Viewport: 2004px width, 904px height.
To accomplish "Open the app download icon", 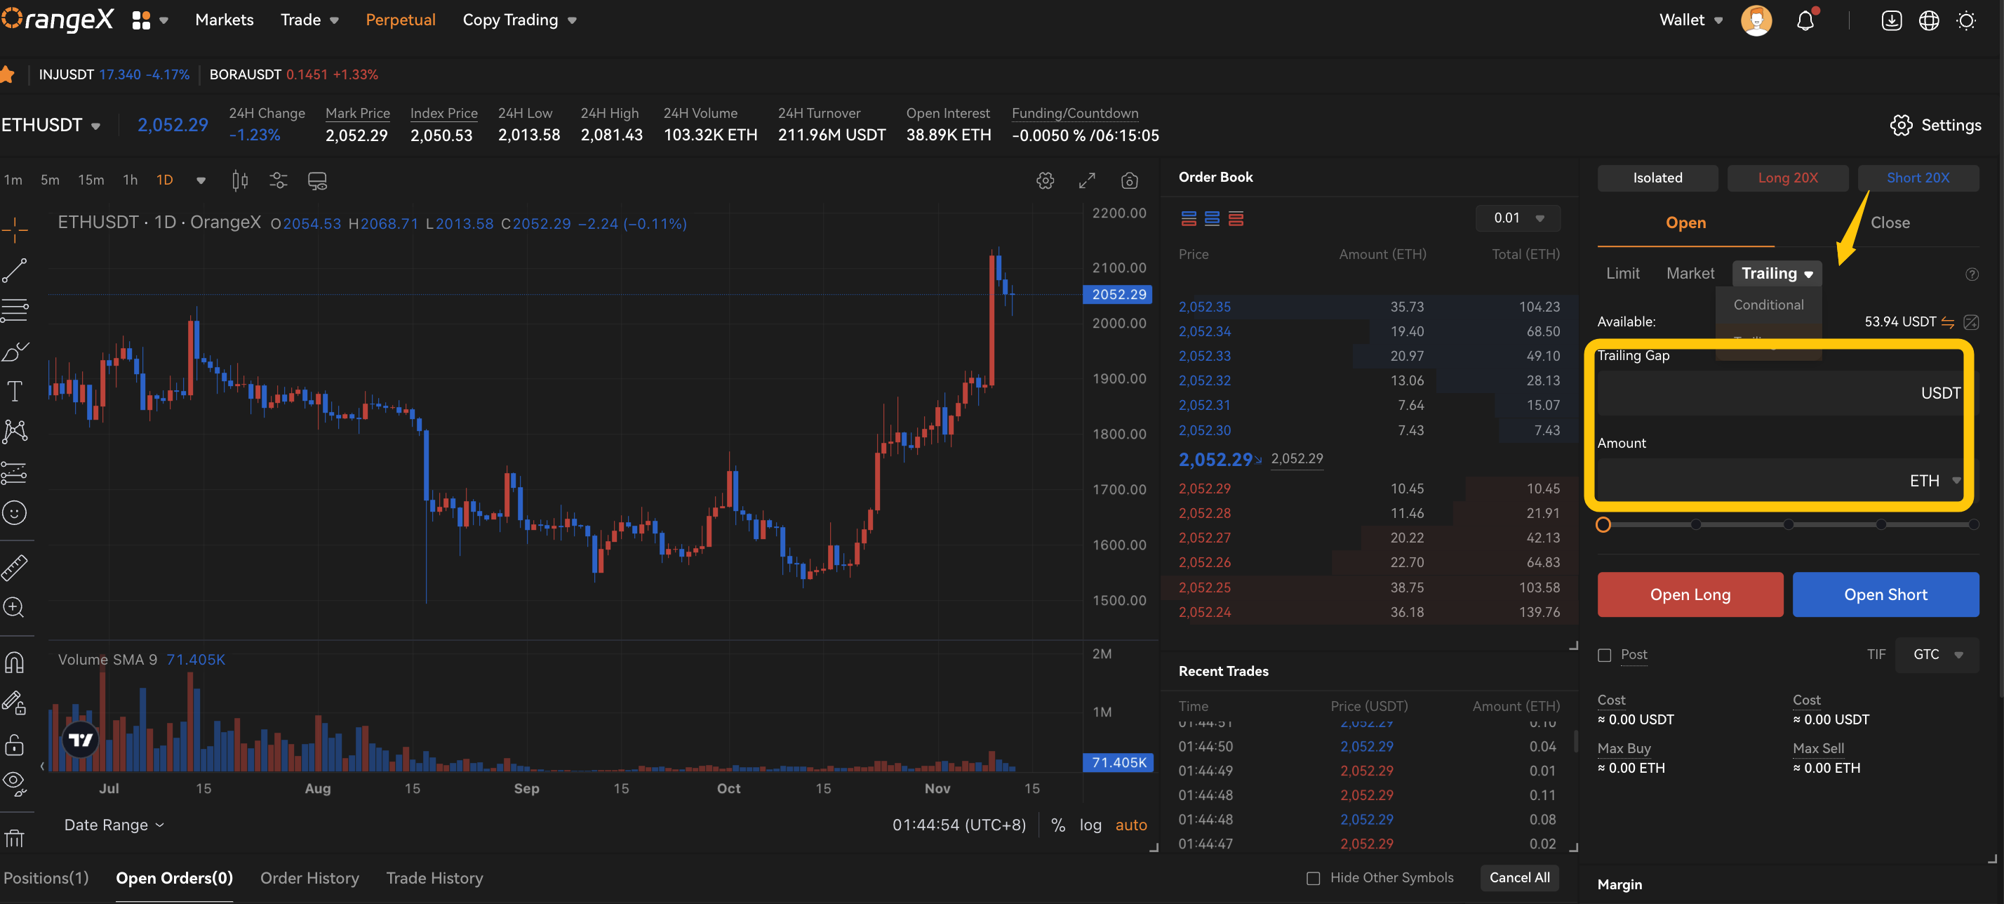I will [1892, 20].
